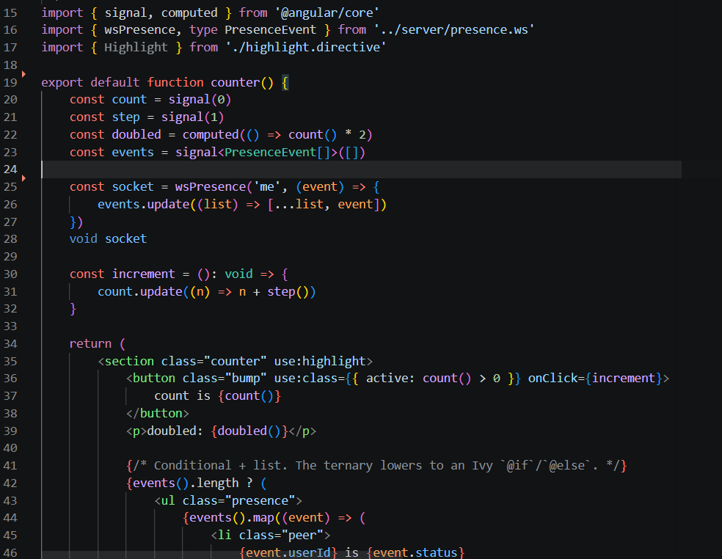Click {doubled()} expression on line 39
This screenshot has height=559, width=722.
click(249, 431)
